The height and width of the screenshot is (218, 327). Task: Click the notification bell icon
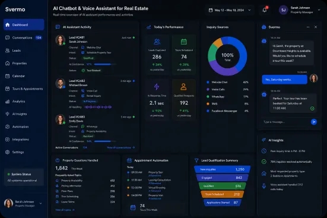point(265,10)
